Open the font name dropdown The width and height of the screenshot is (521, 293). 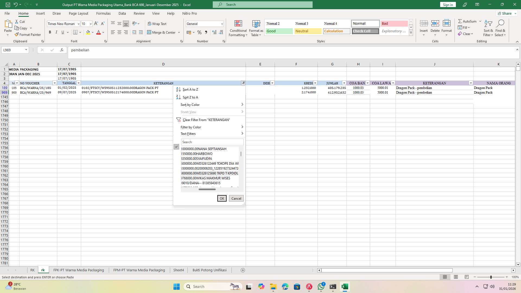(x=78, y=24)
